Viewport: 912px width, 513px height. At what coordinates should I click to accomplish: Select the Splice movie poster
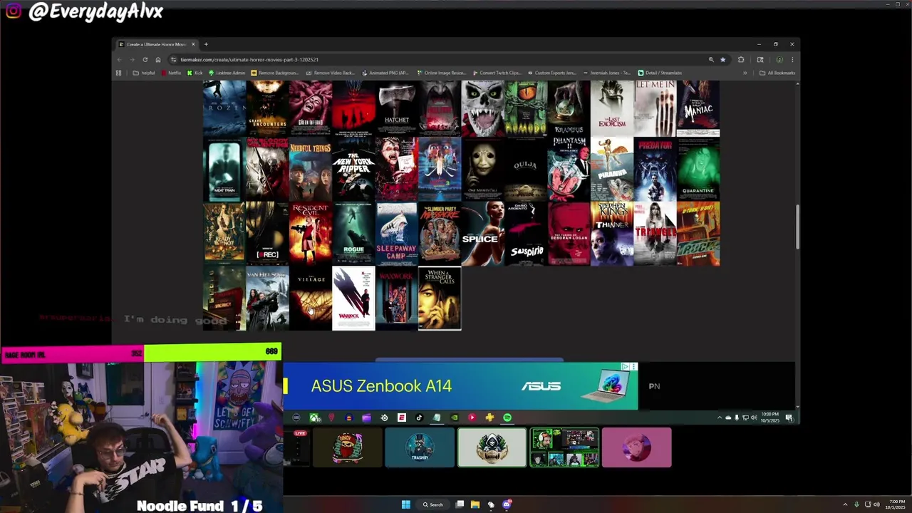pyautogui.click(x=483, y=234)
